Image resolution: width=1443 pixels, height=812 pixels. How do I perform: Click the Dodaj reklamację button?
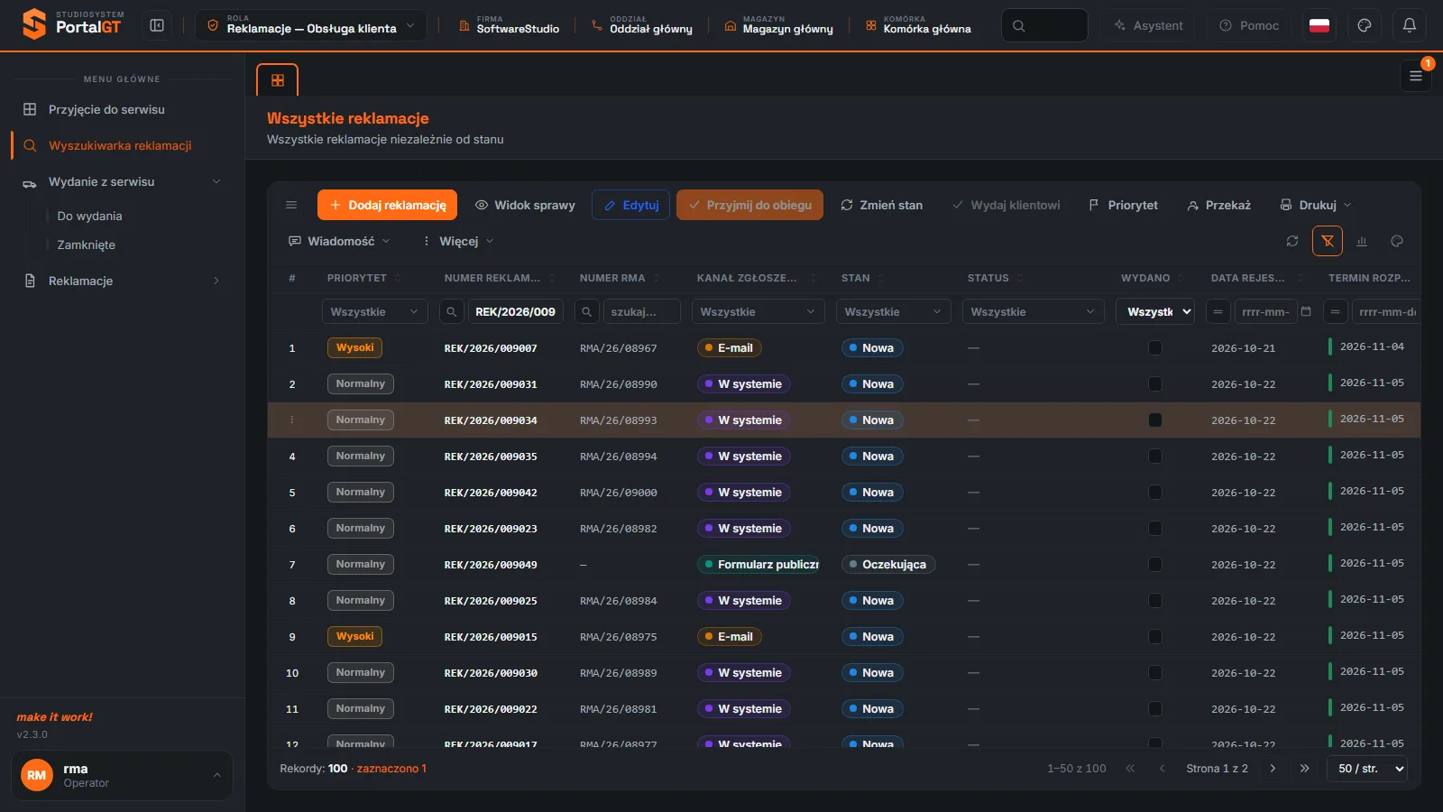coord(387,205)
